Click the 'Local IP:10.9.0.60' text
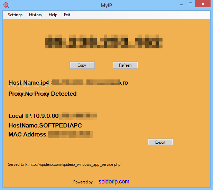213x190 pixels. (x=34, y=116)
